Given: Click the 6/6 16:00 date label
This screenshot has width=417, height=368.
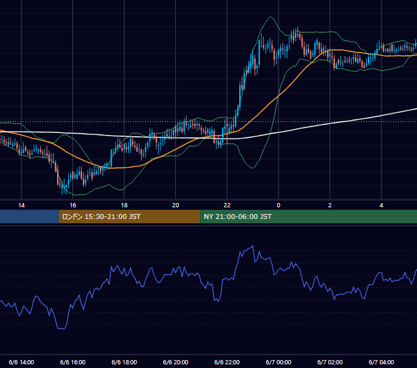Looking at the screenshot, I should [x=73, y=362].
